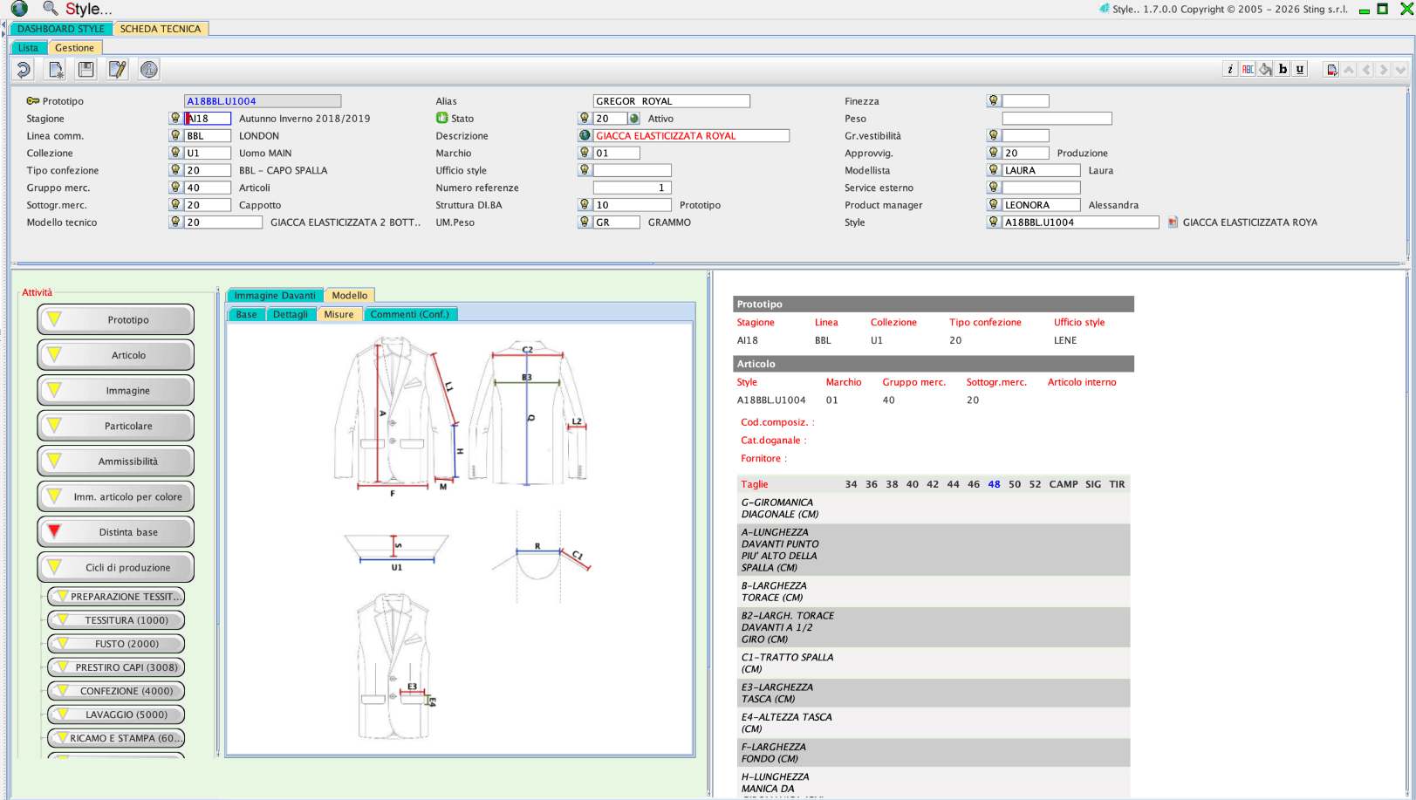This screenshot has height=800, width=1416.
Task: Click the undo arrow toolbar icon
Action: (x=24, y=70)
